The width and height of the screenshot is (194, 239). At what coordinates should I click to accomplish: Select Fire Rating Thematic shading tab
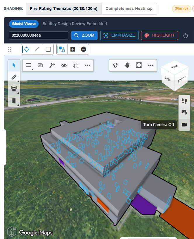64,8
